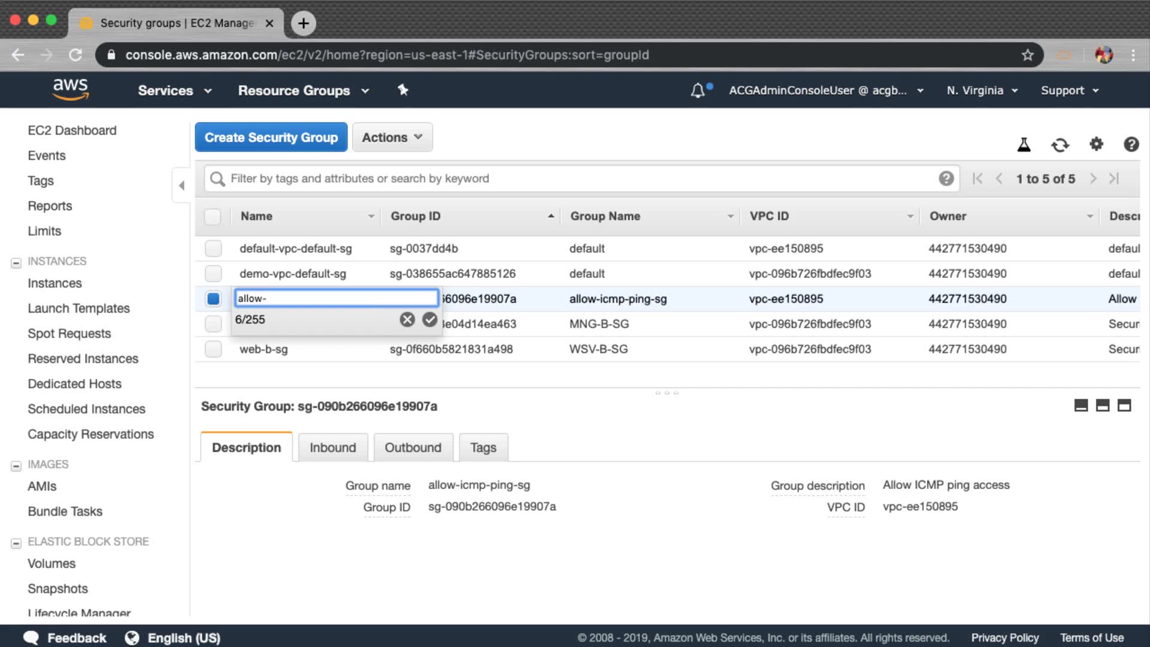The image size is (1150, 647).
Task: Open the notifications bell icon
Action: pos(698,90)
